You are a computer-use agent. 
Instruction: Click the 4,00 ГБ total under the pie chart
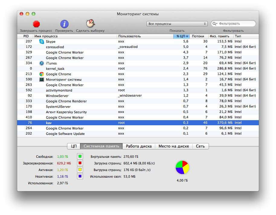point(182,180)
